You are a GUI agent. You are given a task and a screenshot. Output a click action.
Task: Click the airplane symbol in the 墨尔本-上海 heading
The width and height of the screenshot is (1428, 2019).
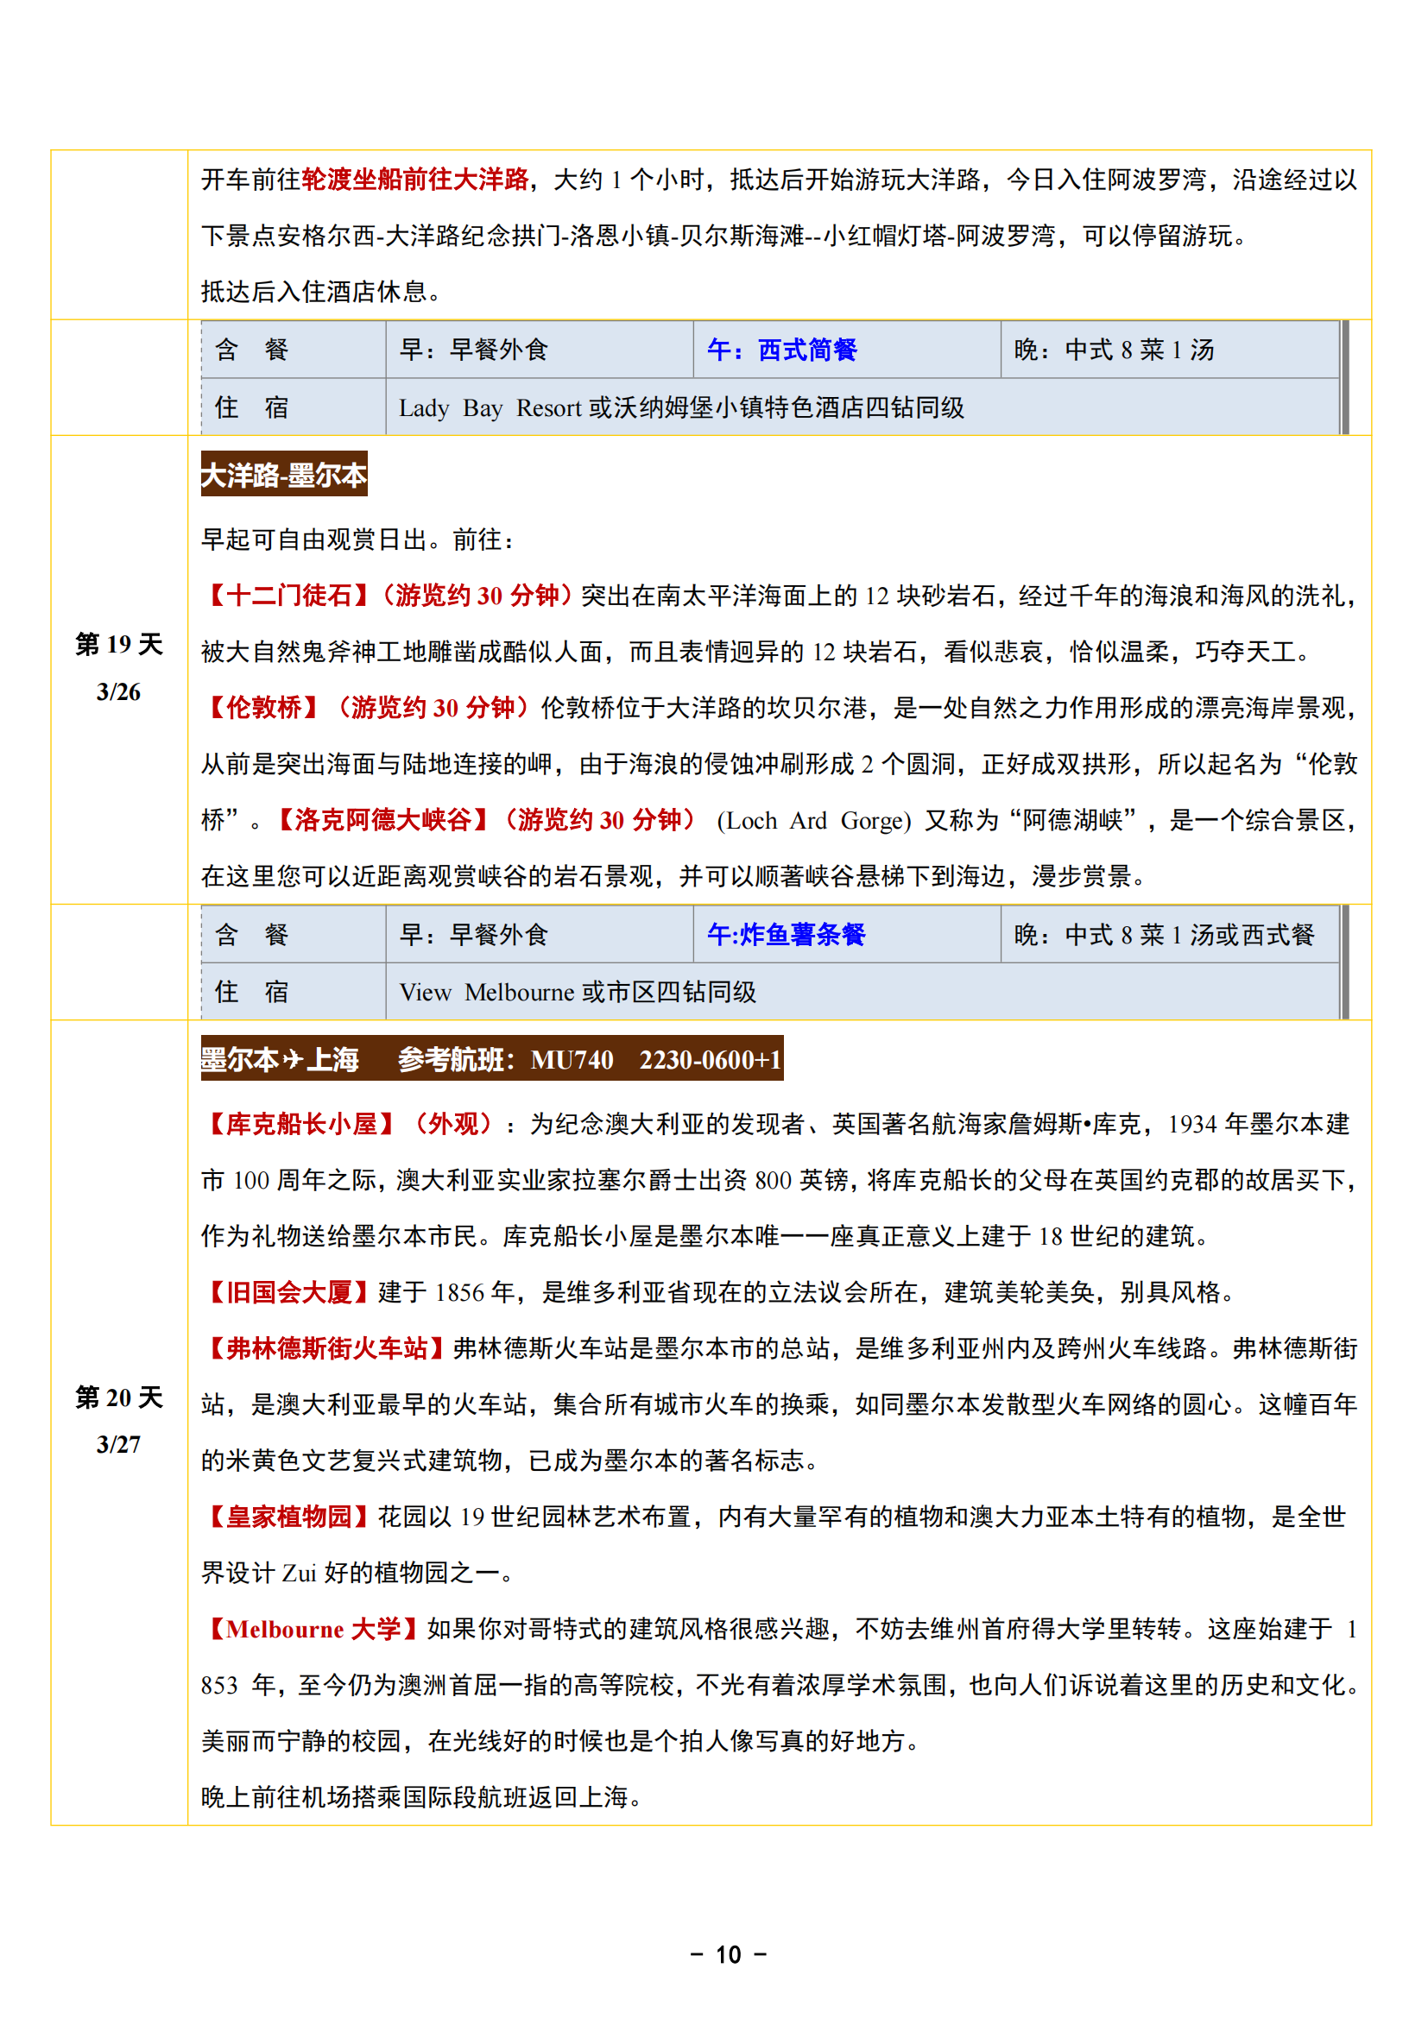coord(293,1059)
